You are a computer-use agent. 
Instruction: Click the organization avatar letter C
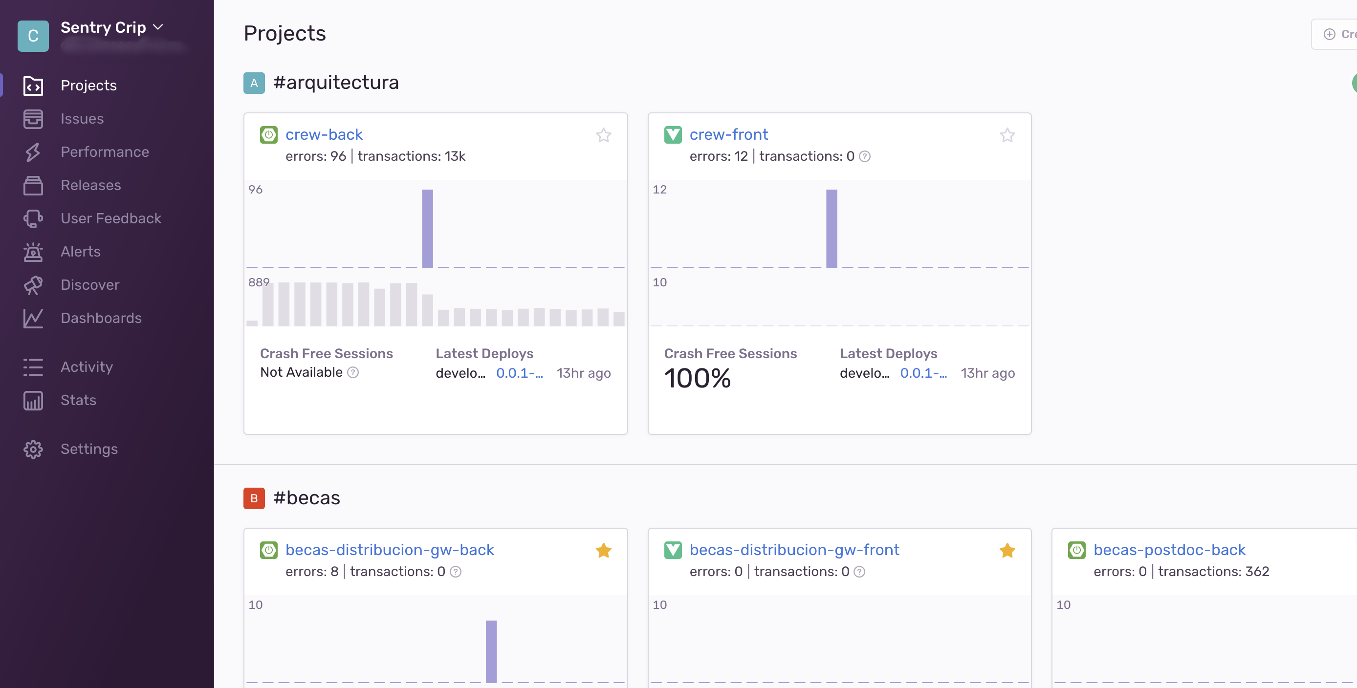[33, 36]
